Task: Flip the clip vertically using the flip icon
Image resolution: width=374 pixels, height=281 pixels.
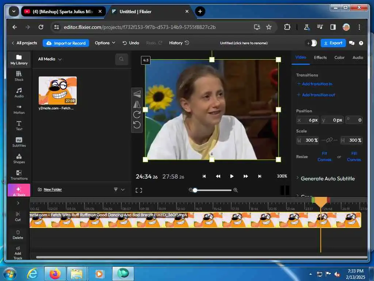Action: tap(137, 94)
